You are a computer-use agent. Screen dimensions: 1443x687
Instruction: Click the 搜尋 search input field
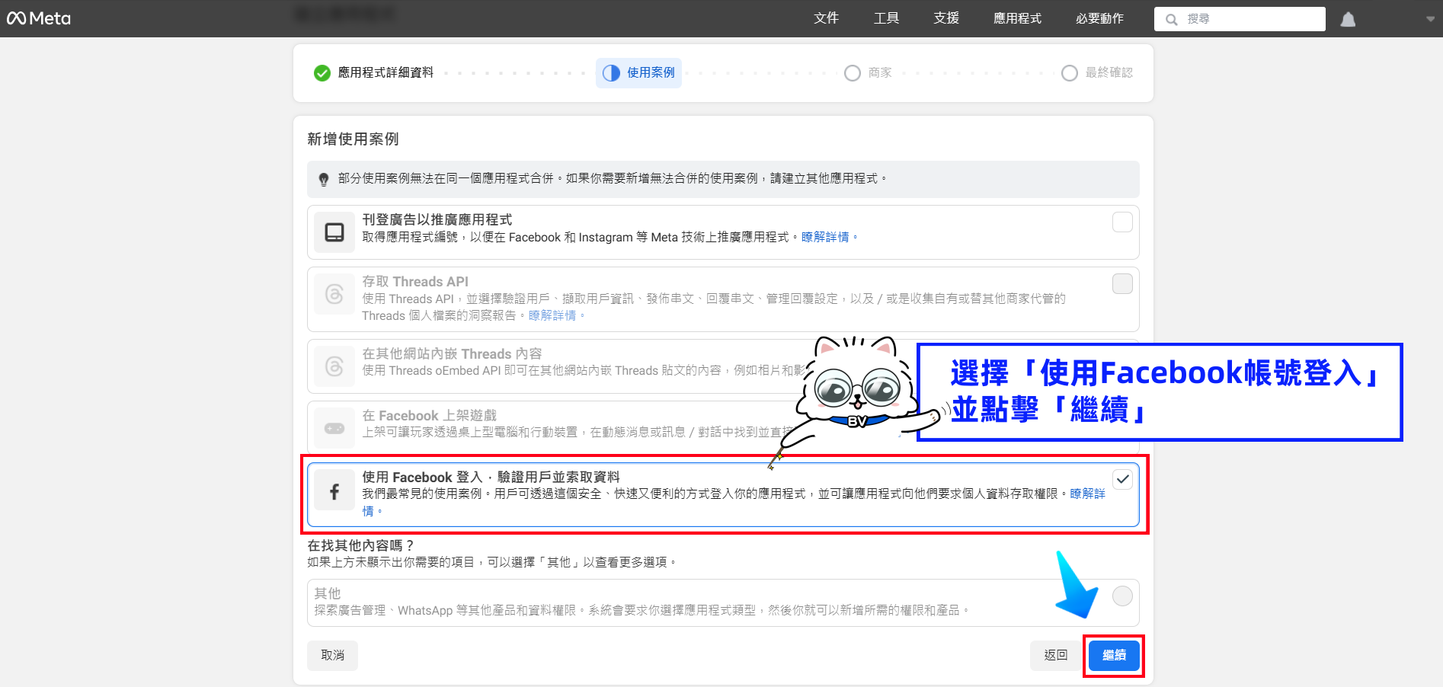(x=1240, y=19)
